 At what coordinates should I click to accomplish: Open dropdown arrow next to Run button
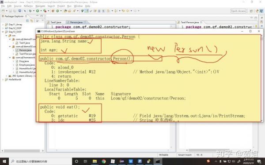(x=41, y=11)
